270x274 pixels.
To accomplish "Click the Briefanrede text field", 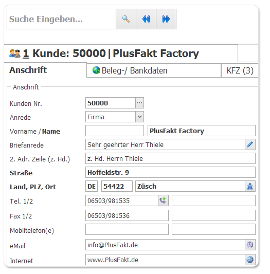I will (165, 144).
